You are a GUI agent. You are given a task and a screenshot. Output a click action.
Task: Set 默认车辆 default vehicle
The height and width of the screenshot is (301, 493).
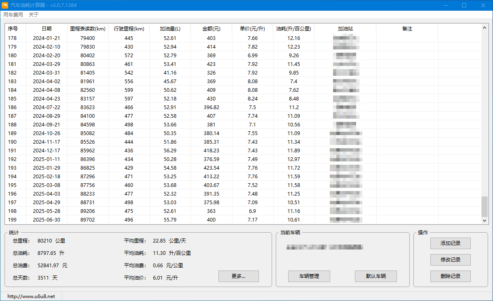tap(376, 276)
